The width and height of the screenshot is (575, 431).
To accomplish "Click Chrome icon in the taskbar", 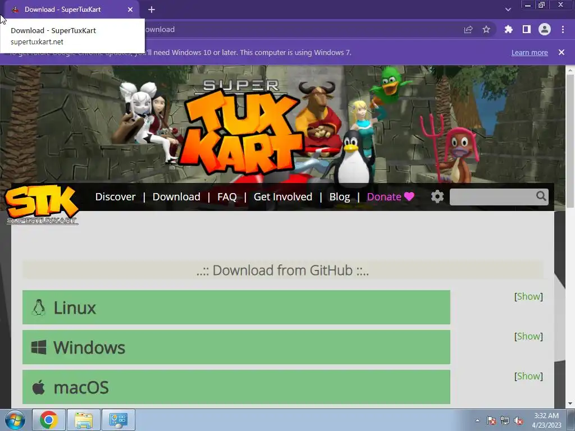I will coord(49,420).
